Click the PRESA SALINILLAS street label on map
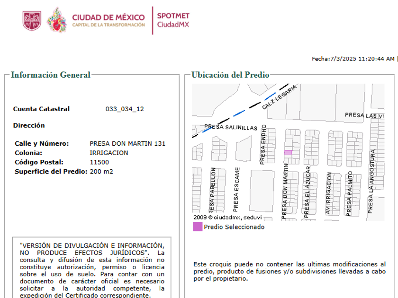Viewport: 398px width, 298px height. coord(231,127)
